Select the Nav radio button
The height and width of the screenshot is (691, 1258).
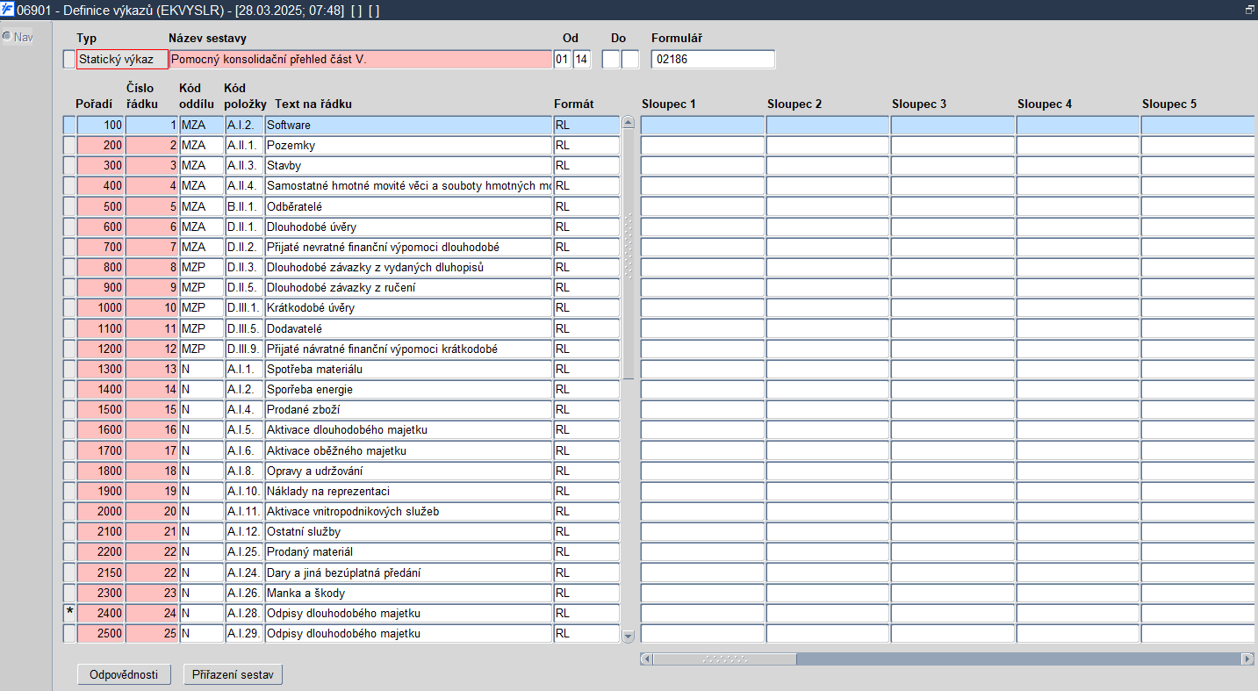click(x=7, y=36)
